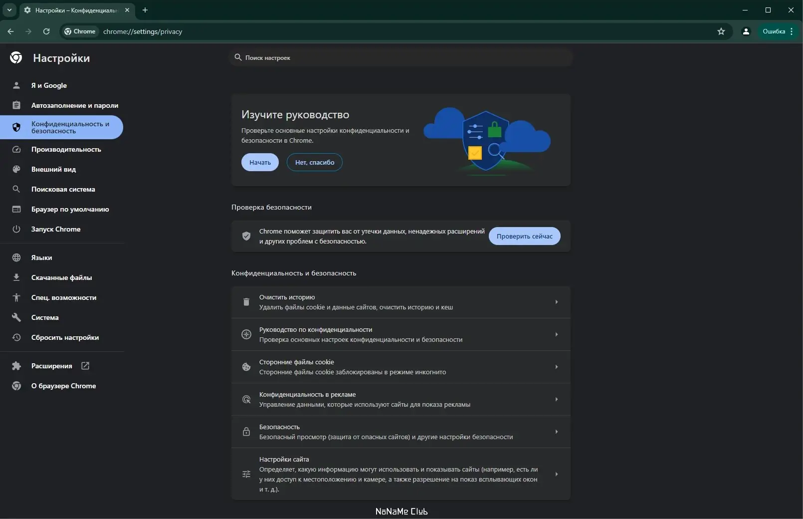Click the Скачанные файлы download icon
The width and height of the screenshot is (803, 519).
click(16, 277)
